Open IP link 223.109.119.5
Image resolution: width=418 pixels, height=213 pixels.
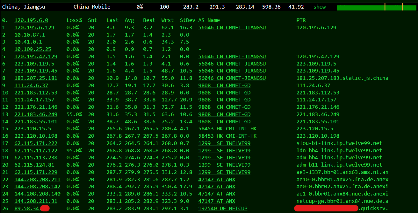click(x=34, y=64)
